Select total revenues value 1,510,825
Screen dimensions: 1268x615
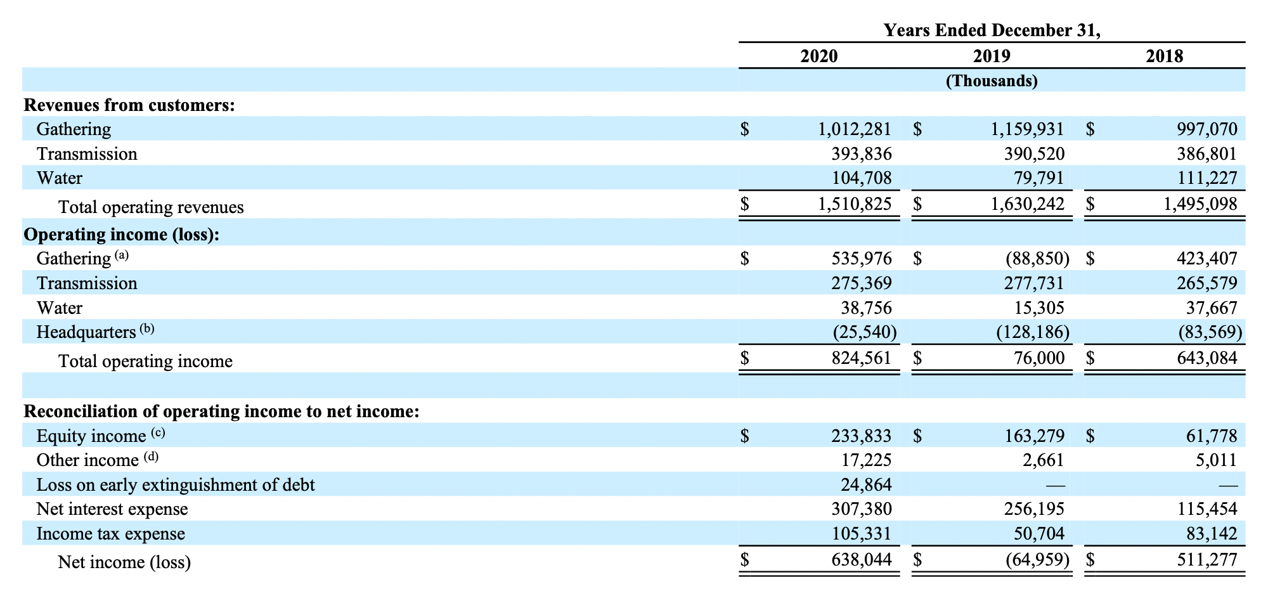click(x=855, y=204)
